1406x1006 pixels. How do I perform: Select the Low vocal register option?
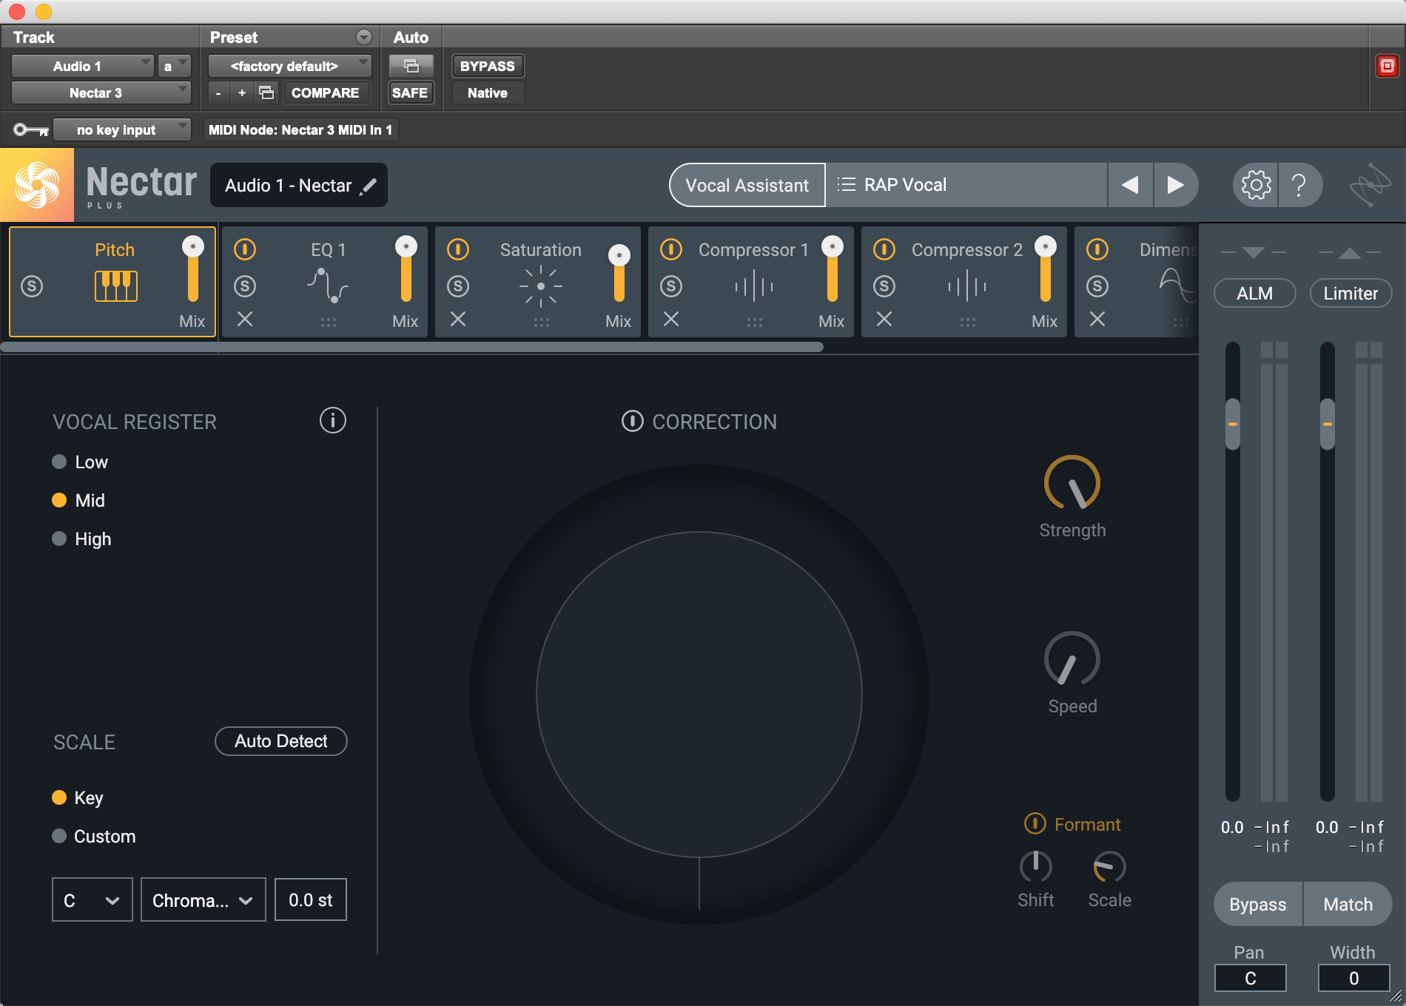(x=60, y=462)
